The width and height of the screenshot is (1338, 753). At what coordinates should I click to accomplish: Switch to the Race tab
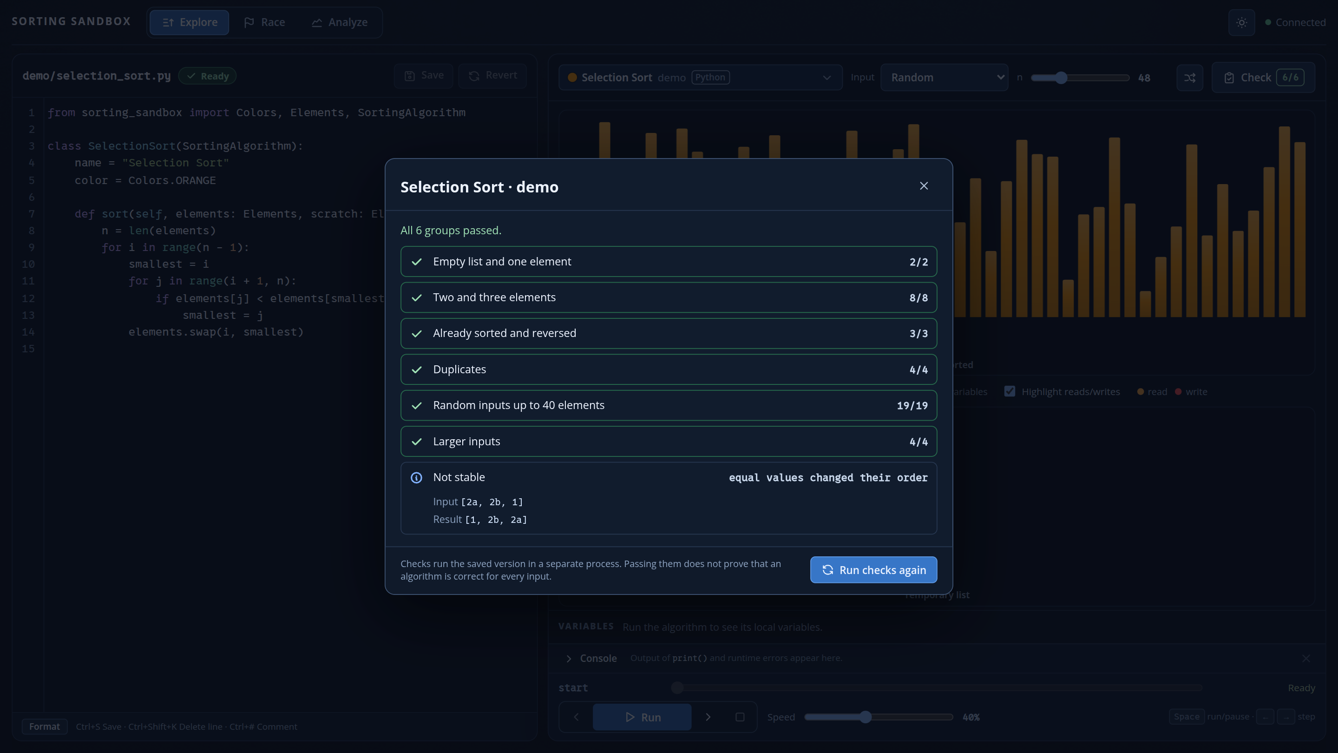(265, 22)
